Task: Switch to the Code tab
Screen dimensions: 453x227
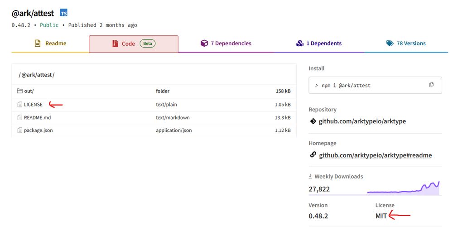Action: pos(134,43)
